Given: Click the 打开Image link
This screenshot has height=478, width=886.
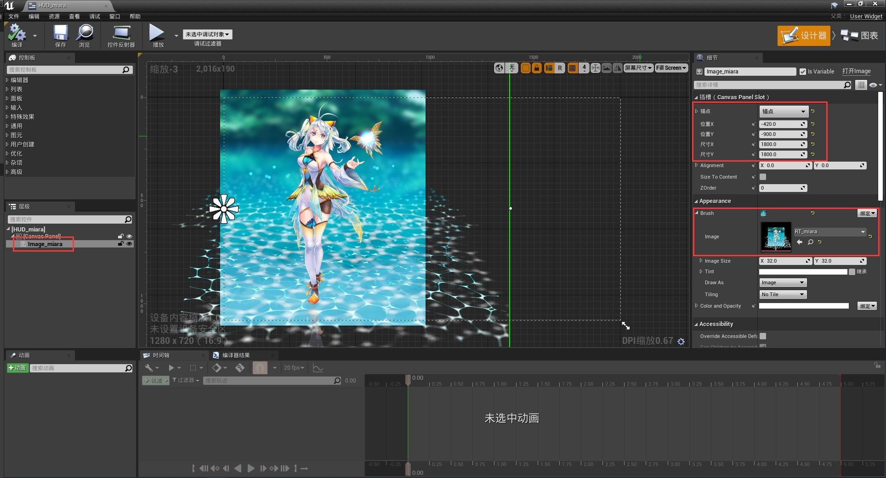Looking at the screenshot, I should [x=856, y=71].
